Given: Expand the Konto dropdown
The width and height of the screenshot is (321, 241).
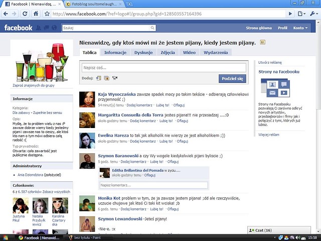Looking at the screenshot, I should coord(300,28).
